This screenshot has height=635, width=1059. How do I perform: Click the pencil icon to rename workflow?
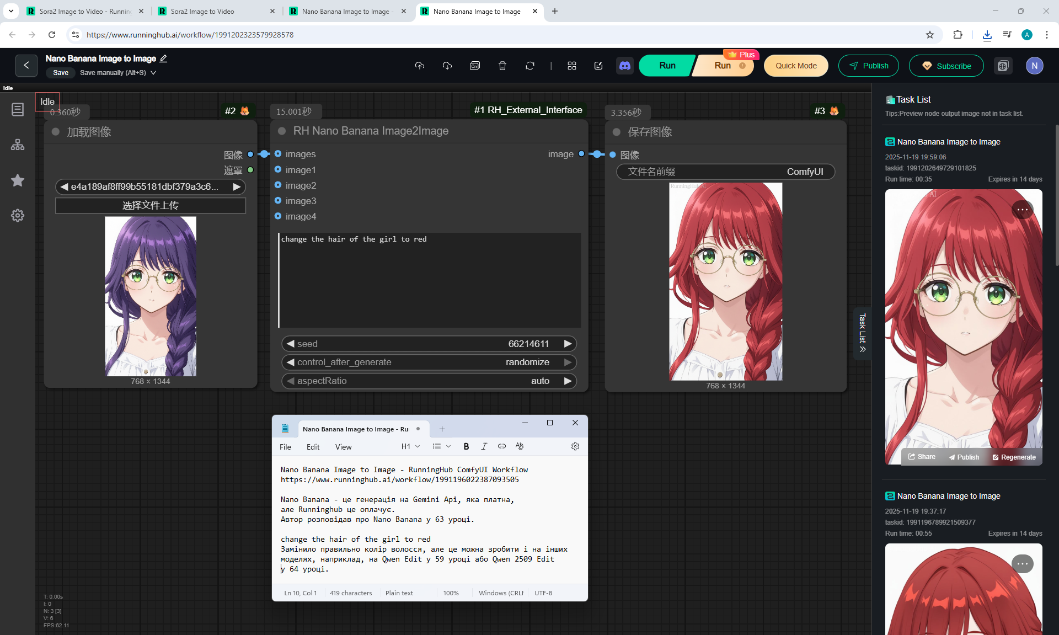pyautogui.click(x=163, y=58)
